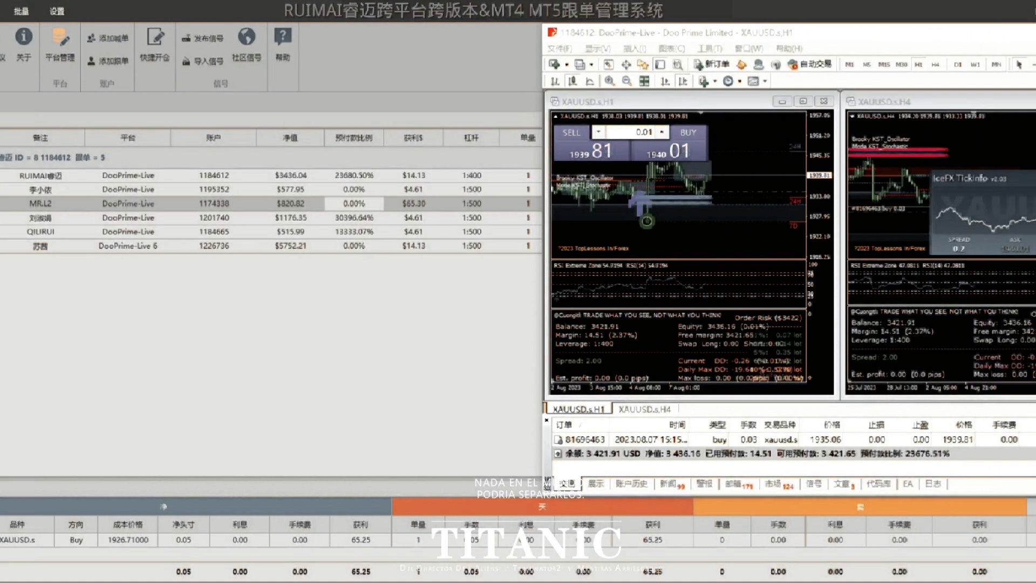1036x583 pixels.
Task: Switch to the XAUUSD.s,H4 chart tab
Action: 644,409
